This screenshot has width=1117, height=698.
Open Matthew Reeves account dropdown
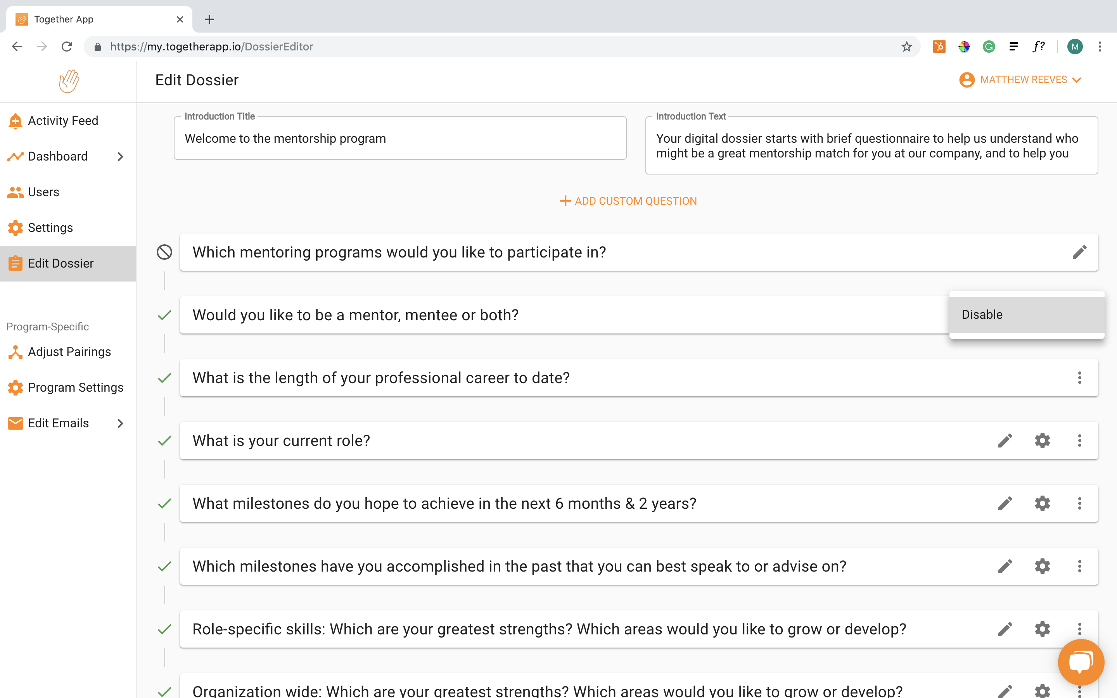tap(1020, 80)
